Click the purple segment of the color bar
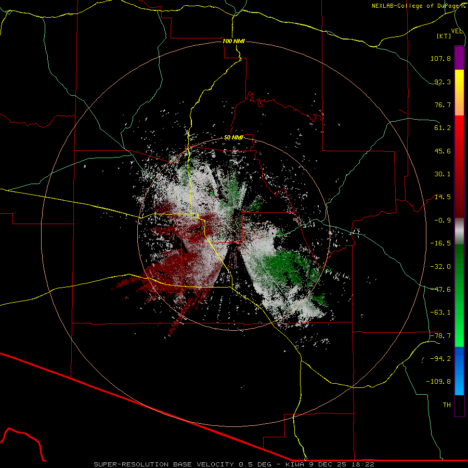Screen dimensions: 468x468 click(x=459, y=58)
